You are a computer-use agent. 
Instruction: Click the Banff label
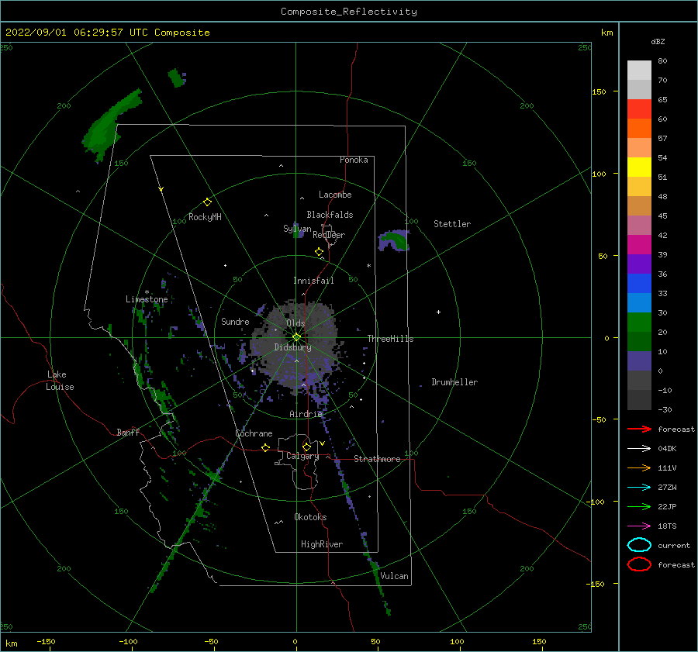pos(128,432)
